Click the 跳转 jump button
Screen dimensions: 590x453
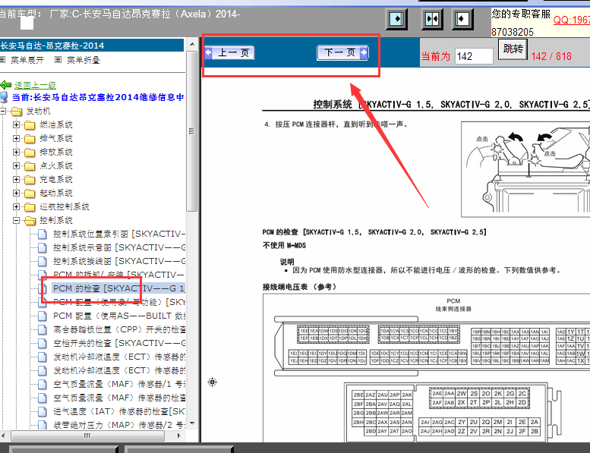(513, 49)
